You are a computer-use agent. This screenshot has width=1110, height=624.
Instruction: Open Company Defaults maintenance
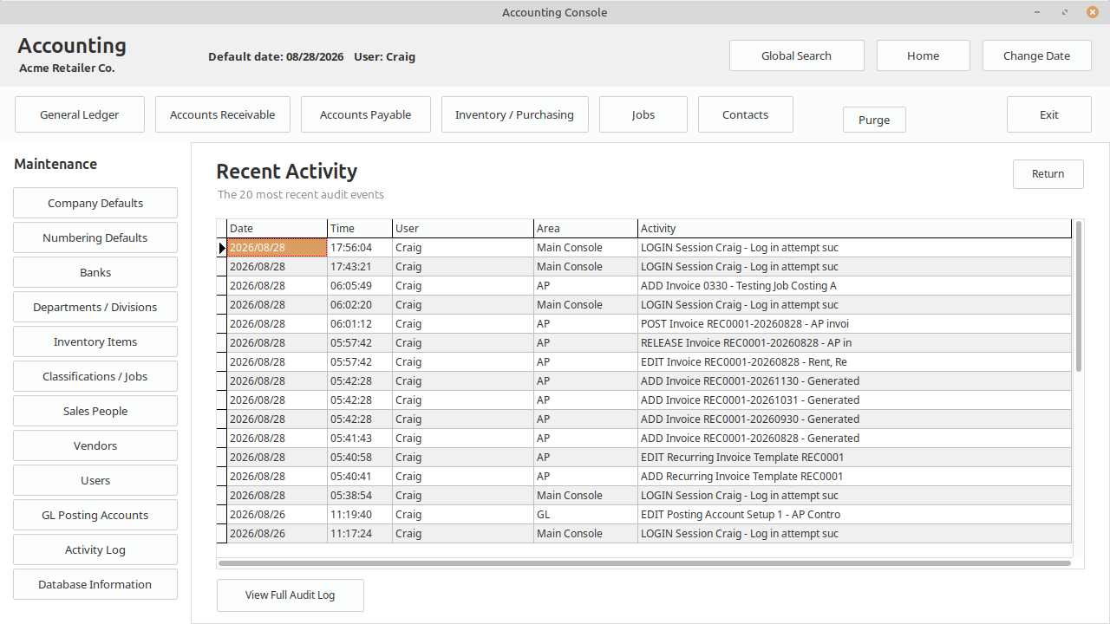[95, 203]
